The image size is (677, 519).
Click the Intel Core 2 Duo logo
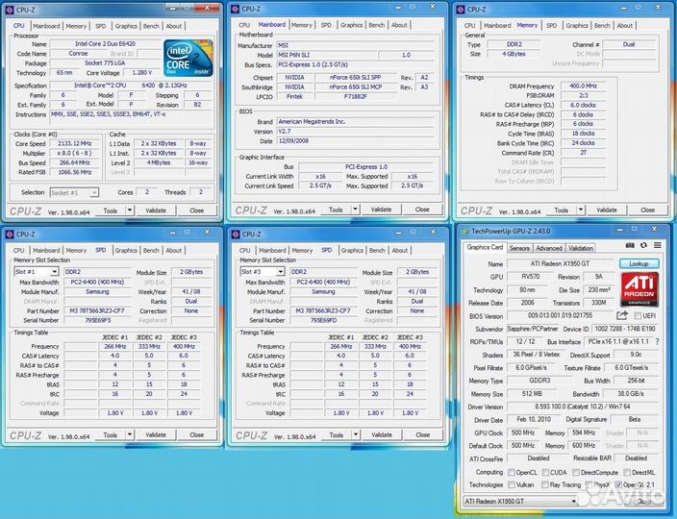[188, 58]
